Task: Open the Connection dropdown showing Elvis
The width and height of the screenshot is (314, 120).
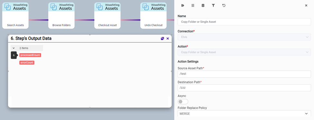Action: (x=244, y=37)
